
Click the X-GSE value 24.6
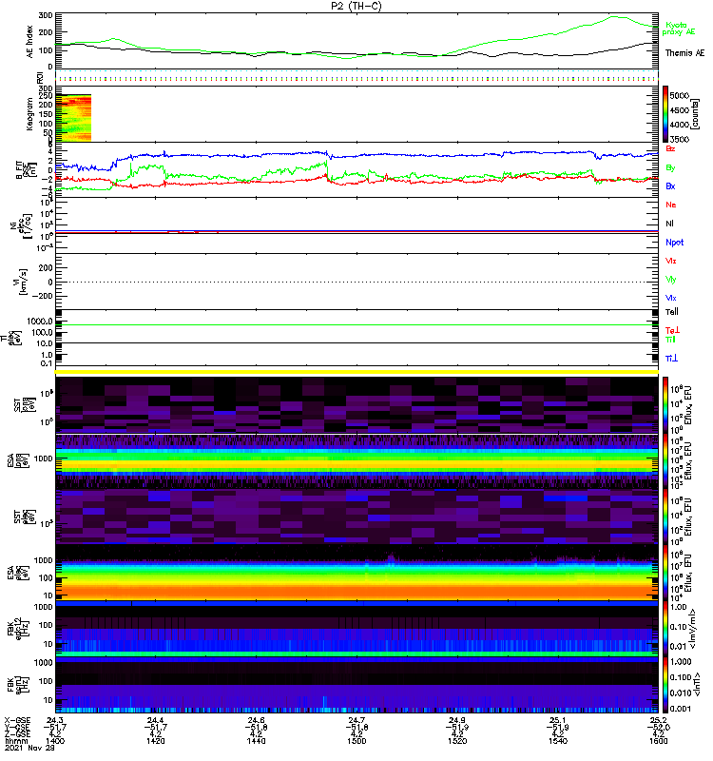click(256, 720)
